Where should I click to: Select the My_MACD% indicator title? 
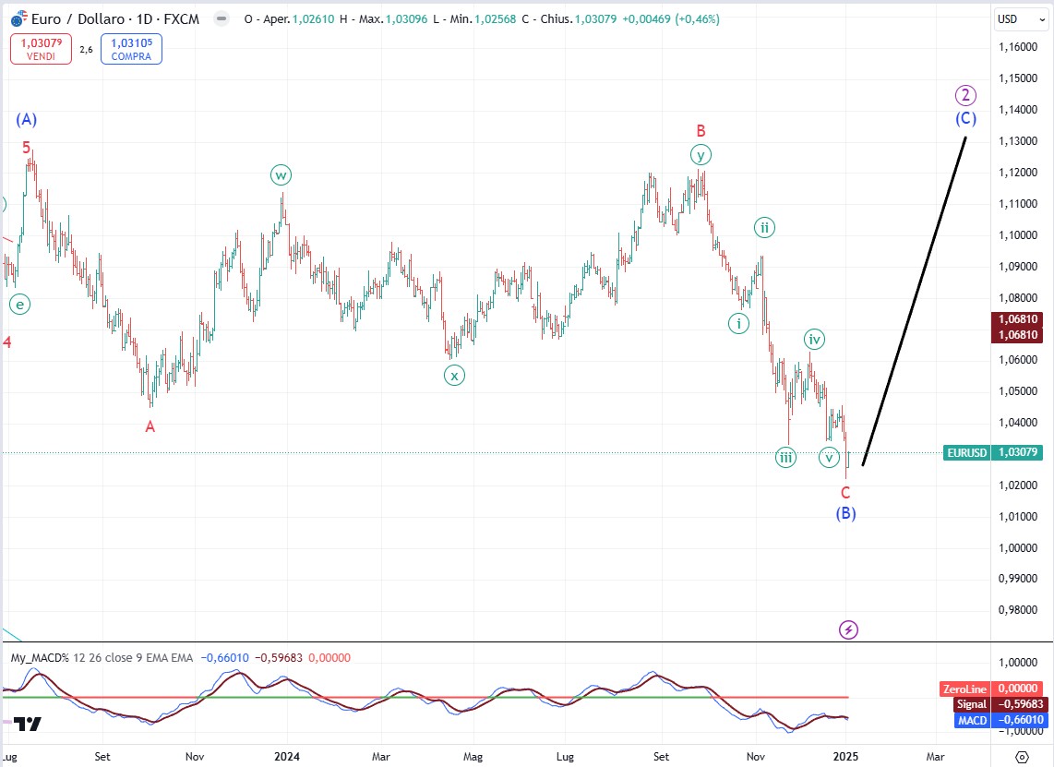click(40, 657)
